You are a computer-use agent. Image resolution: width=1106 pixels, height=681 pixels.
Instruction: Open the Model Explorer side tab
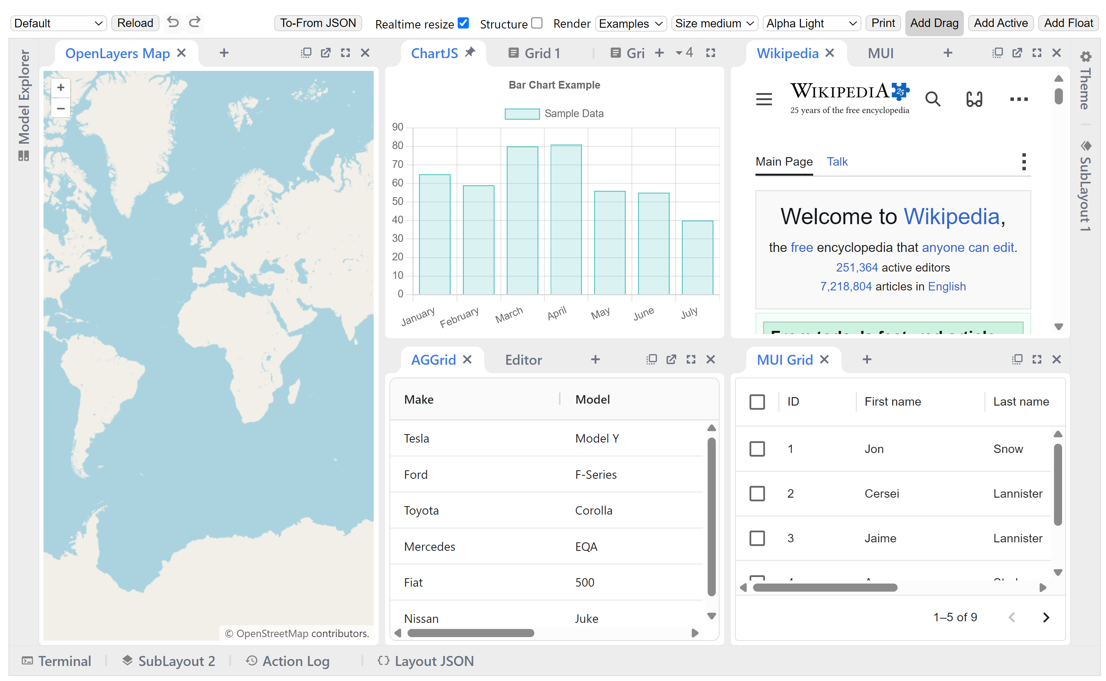(23, 105)
